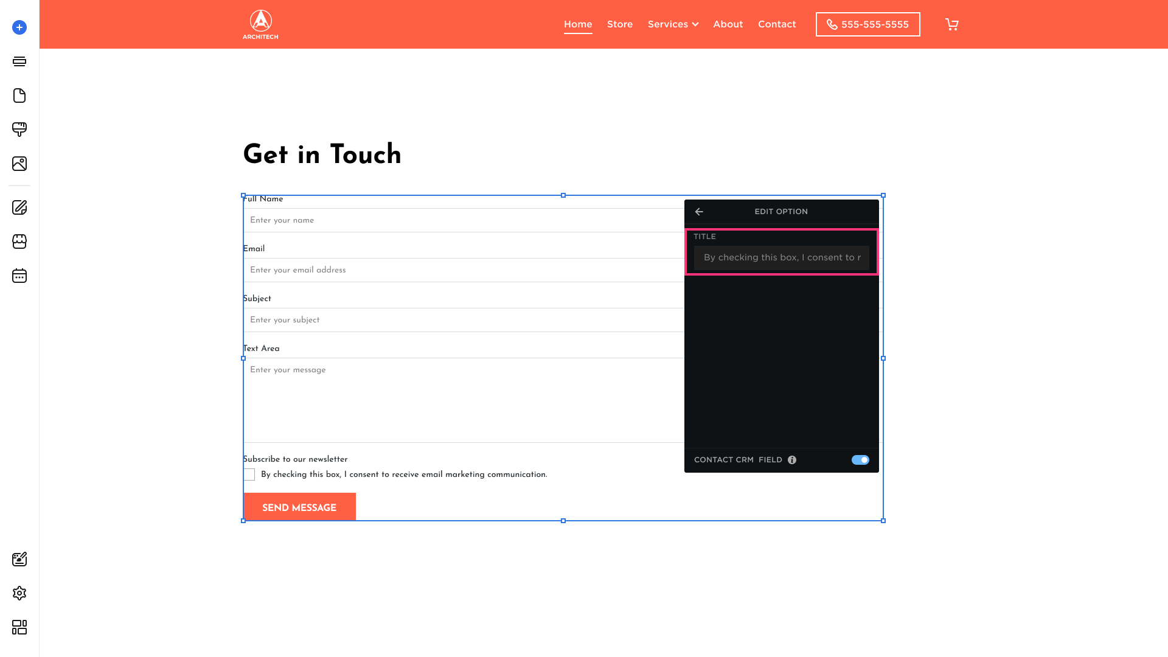The width and height of the screenshot is (1168, 657).
Task: Open the Store navigation item
Action: (x=620, y=24)
